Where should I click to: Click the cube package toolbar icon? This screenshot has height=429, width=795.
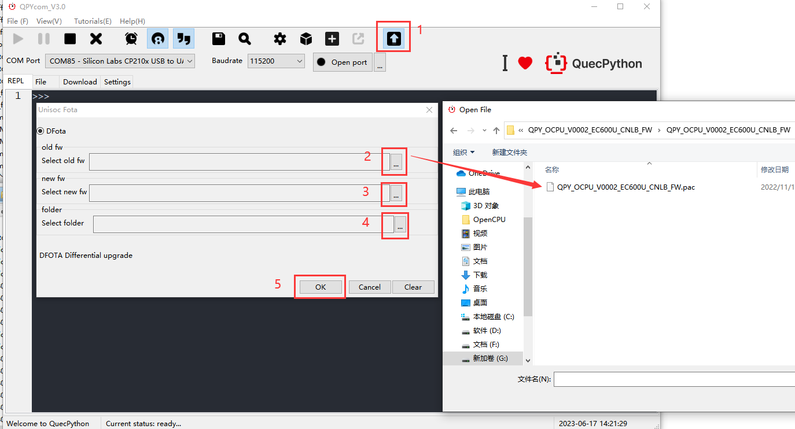point(306,39)
